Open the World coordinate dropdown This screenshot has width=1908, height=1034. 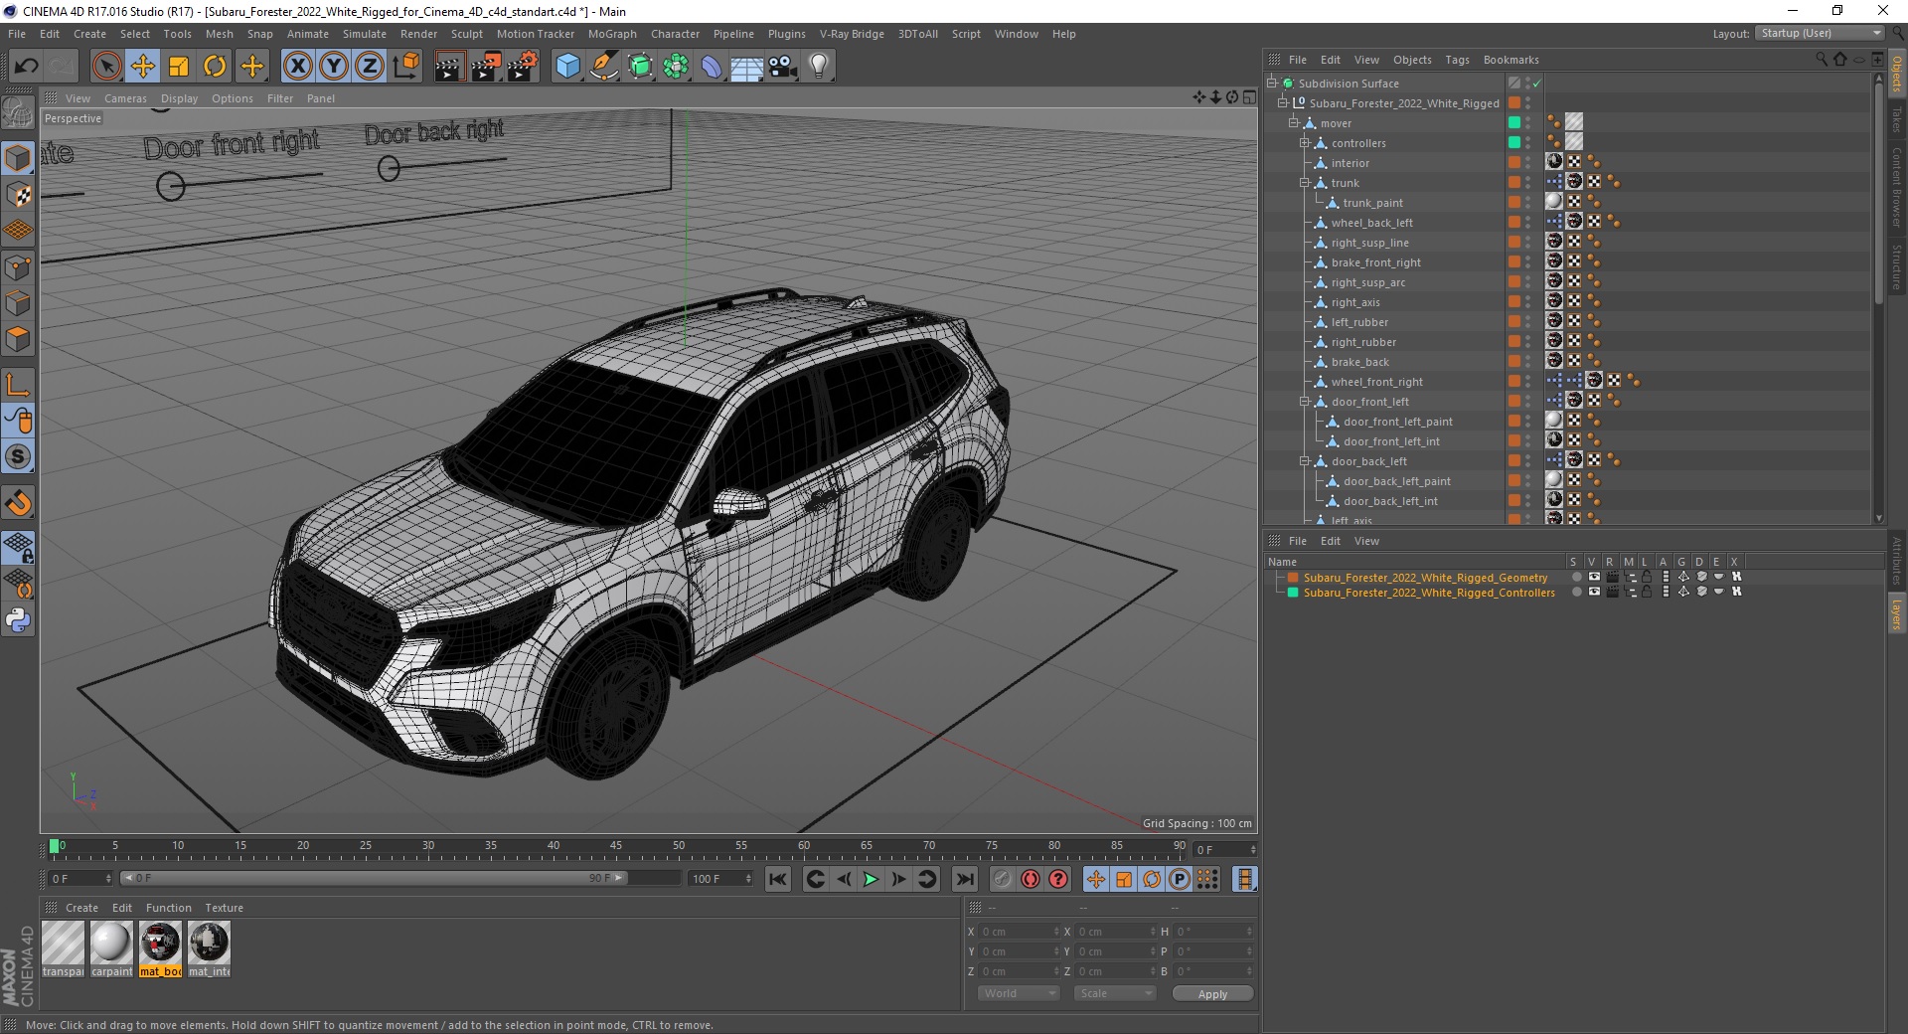point(1019,993)
